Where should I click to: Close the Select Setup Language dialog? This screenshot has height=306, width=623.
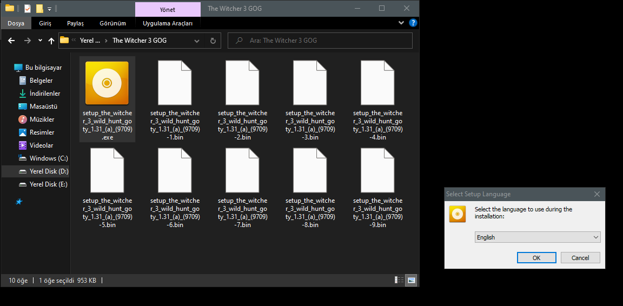click(597, 194)
